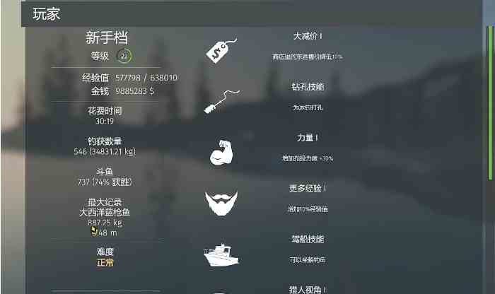495x294 pixels.
Task: Click the 大西洋蓝枪鱼 record fish name
Action: coord(105,212)
